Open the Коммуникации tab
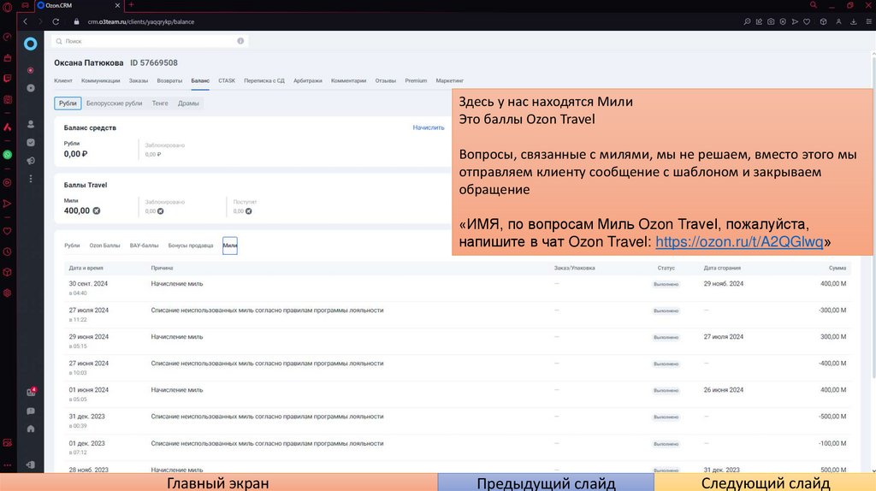 click(x=101, y=80)
